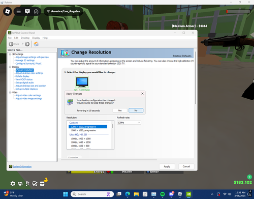Click the Cancel button

(186, 166)
